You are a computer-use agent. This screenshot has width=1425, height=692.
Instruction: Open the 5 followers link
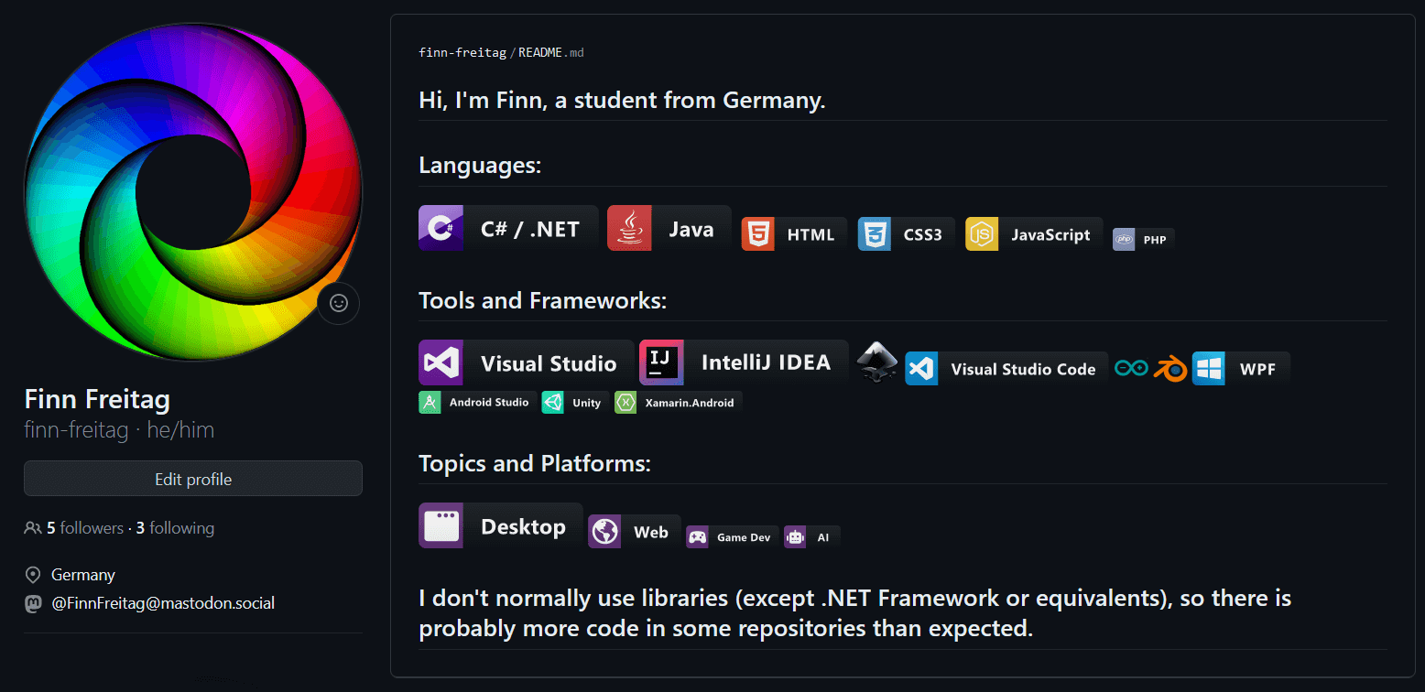(85, 528)
